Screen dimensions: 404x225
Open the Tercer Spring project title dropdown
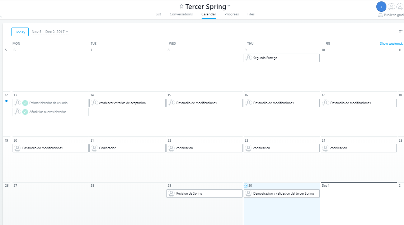(229, 6)
